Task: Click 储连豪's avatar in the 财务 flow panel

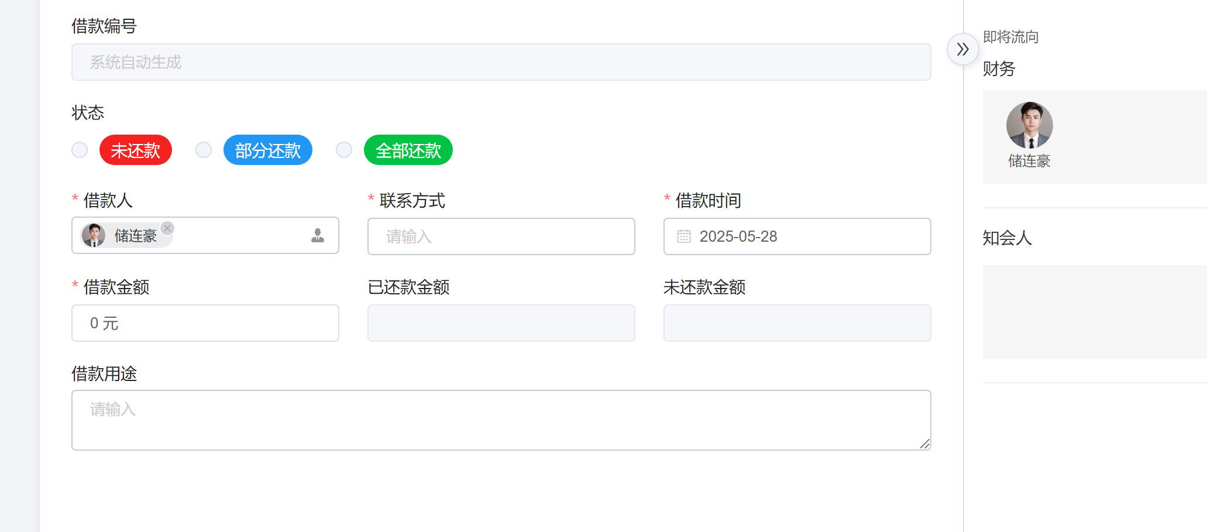Action: tap(1029, 125)
